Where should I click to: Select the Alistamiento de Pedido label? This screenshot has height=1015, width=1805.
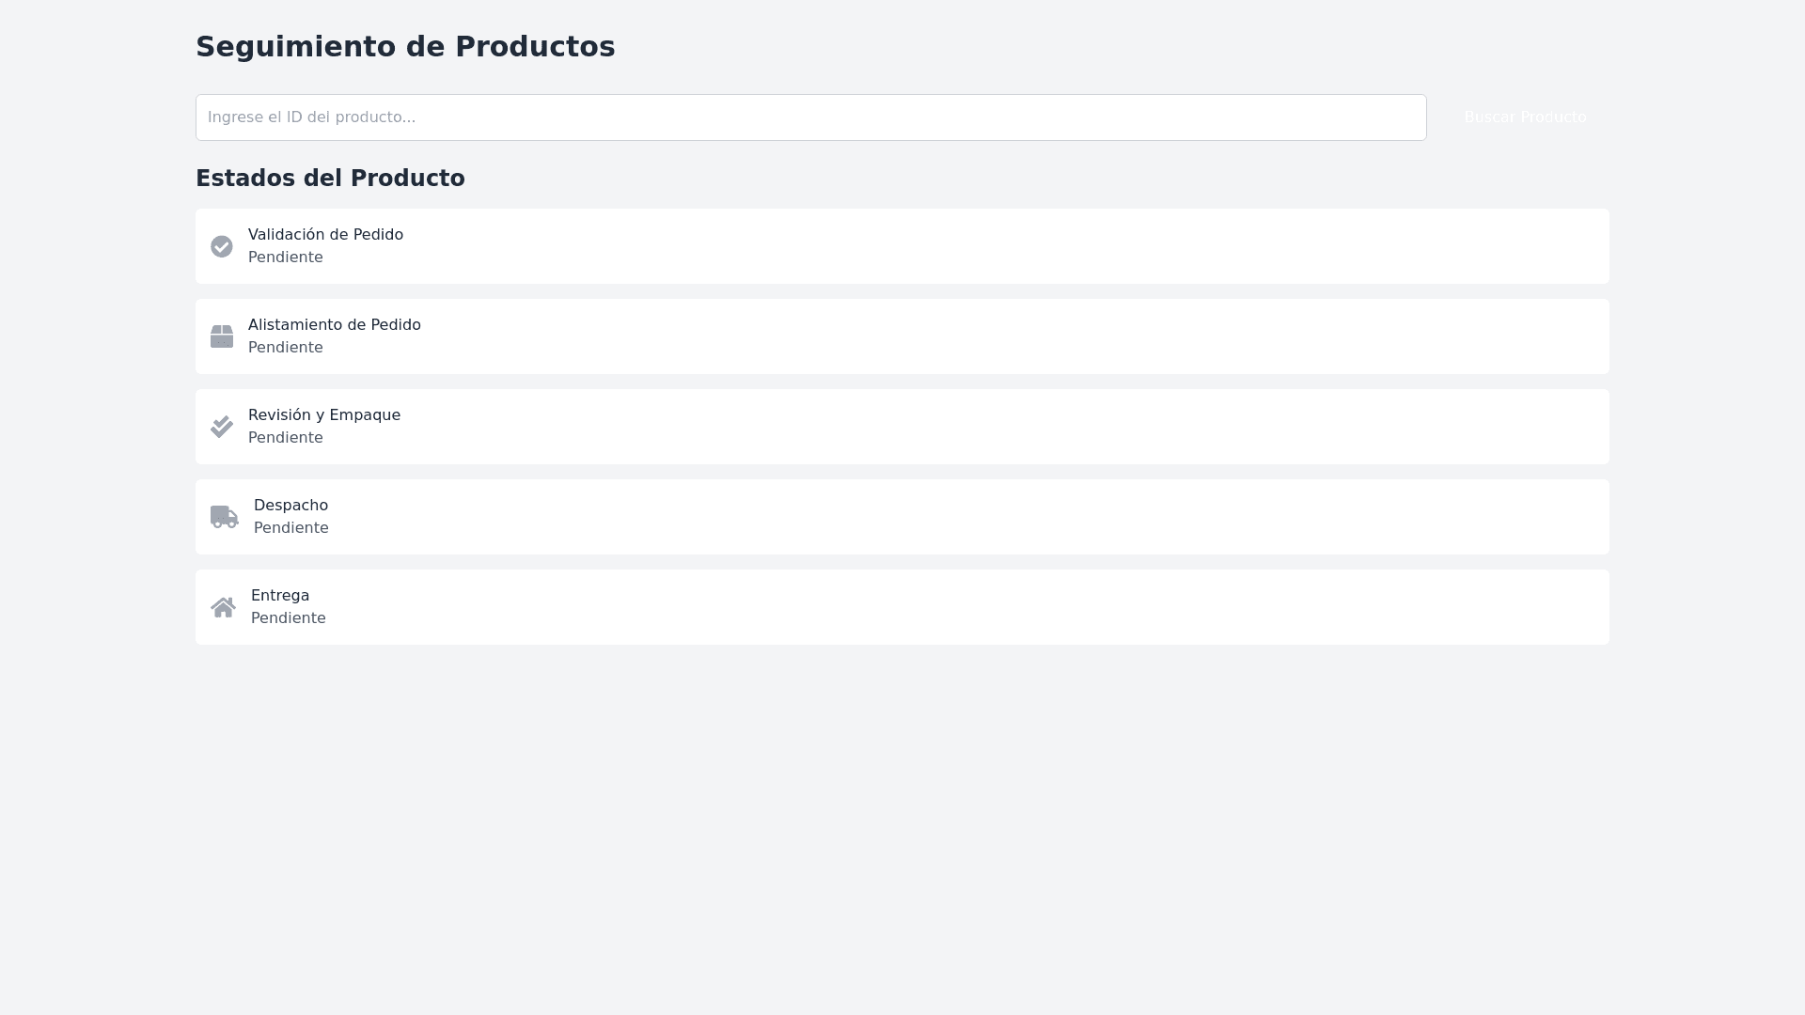pos(334,325)
